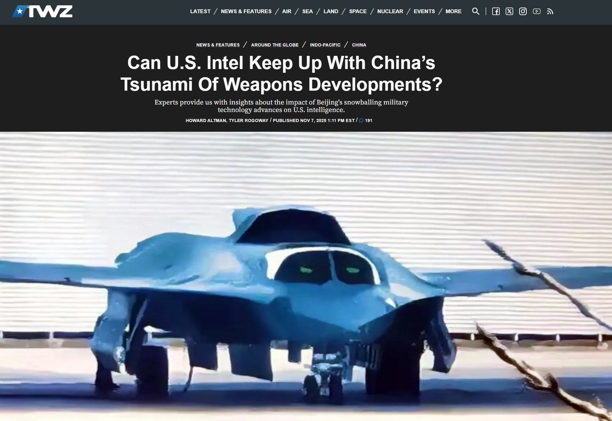Click the Indo-Pacific breadcrumb link
Image resolution: width=612 pixels, height=421 pixels.
325,45
